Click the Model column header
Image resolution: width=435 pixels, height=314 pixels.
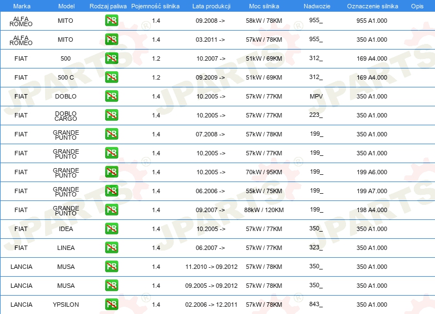[66, 6]
